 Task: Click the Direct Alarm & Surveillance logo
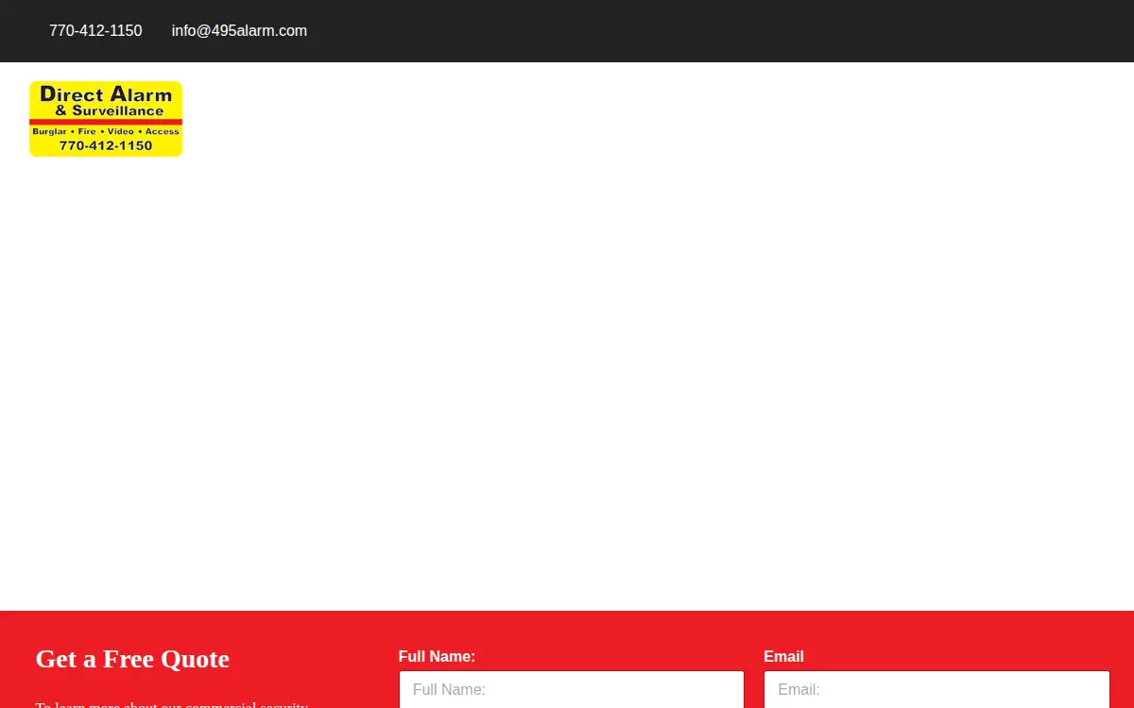(x=106, y=119)
